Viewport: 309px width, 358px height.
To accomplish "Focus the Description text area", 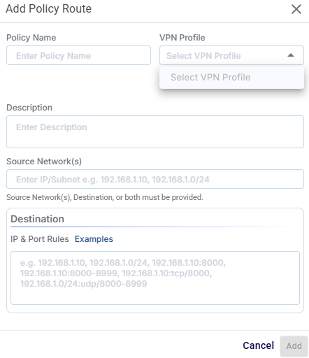I will click(x=155, y=131).
